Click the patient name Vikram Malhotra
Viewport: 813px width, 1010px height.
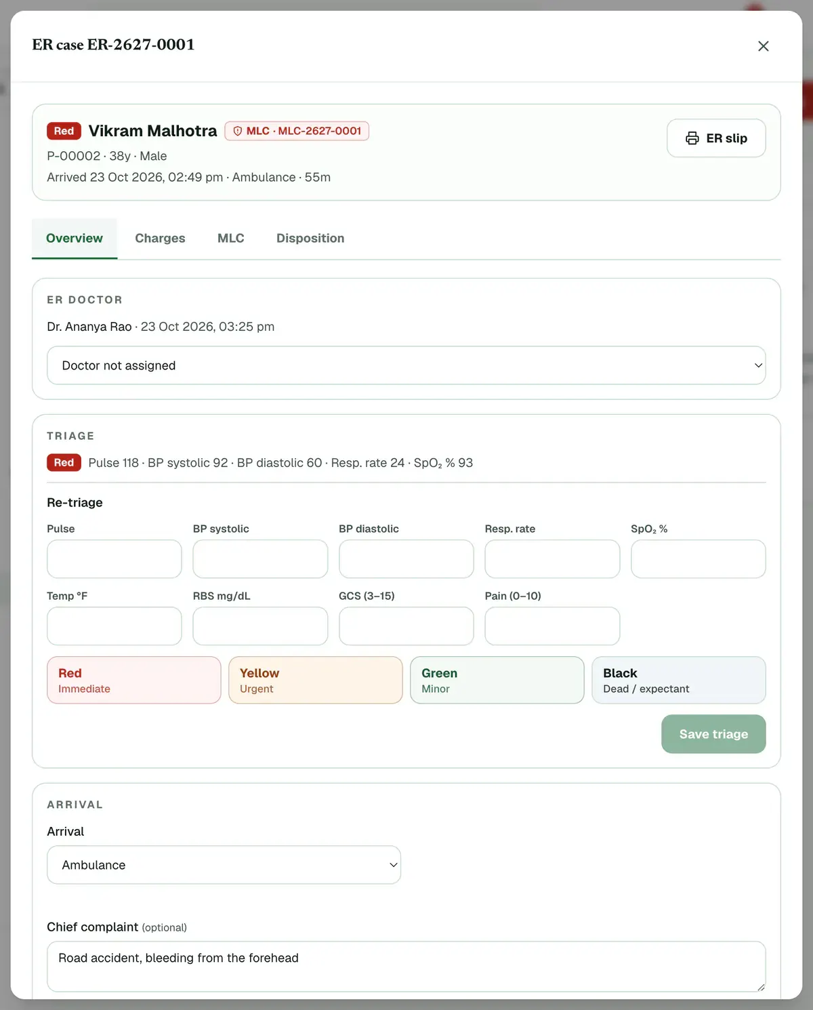pyautogui.click(x=152, y=131)
